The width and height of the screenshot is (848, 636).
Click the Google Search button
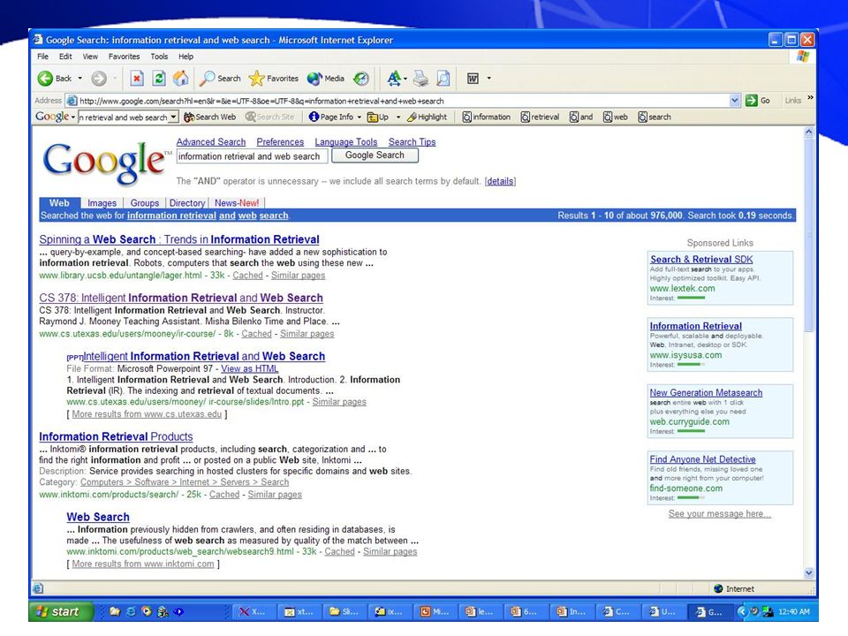tap(375, 155)
